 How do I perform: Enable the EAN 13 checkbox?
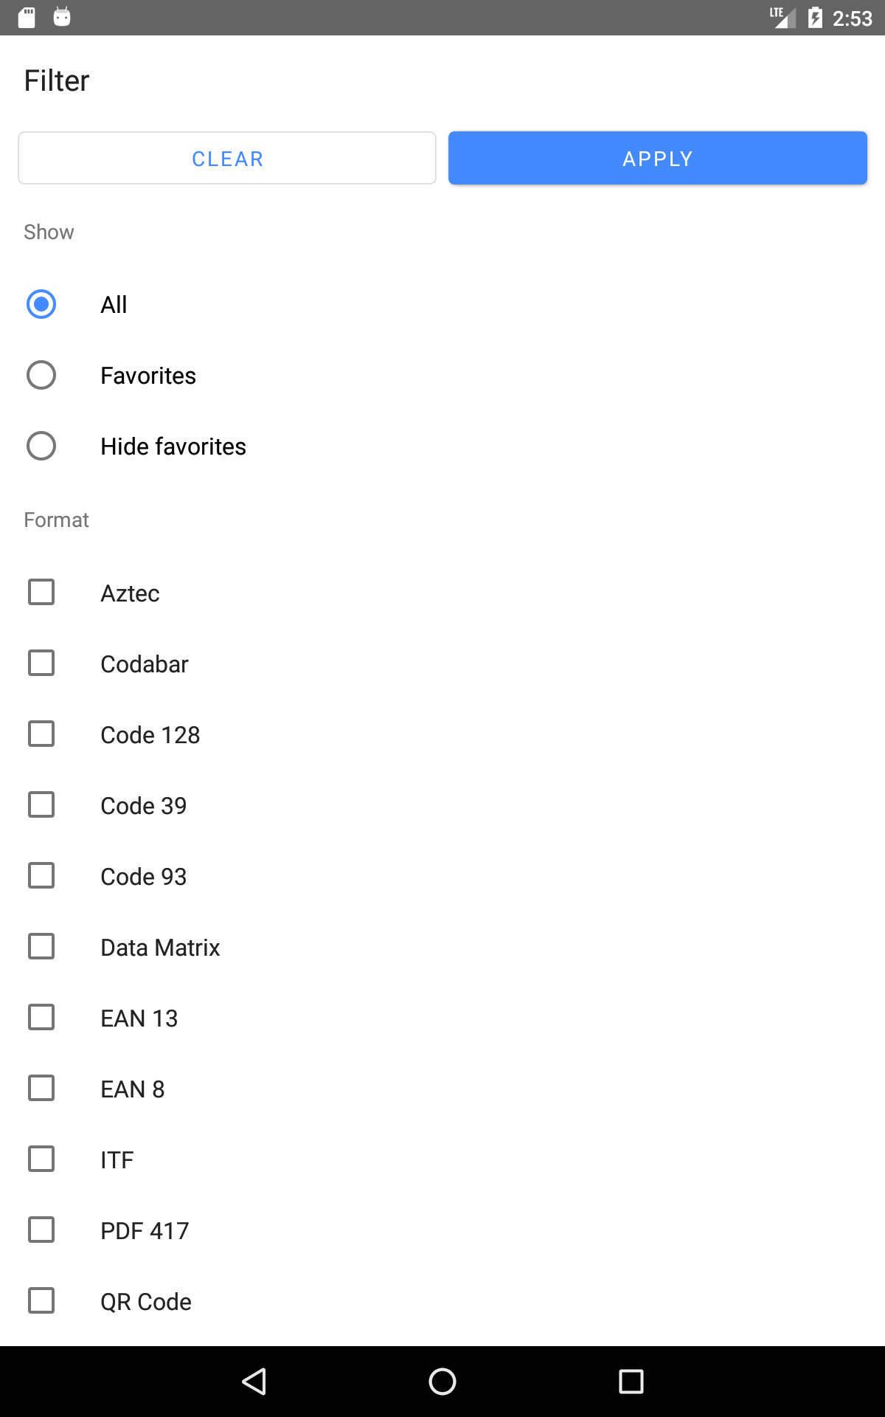coord(41,1017)
